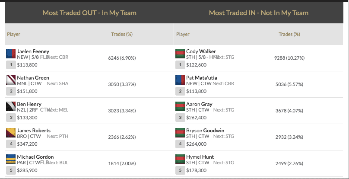Click Michael Gordon's Parramatta jersey icon
The image size is (349, 179).
[x=11, y=159]
